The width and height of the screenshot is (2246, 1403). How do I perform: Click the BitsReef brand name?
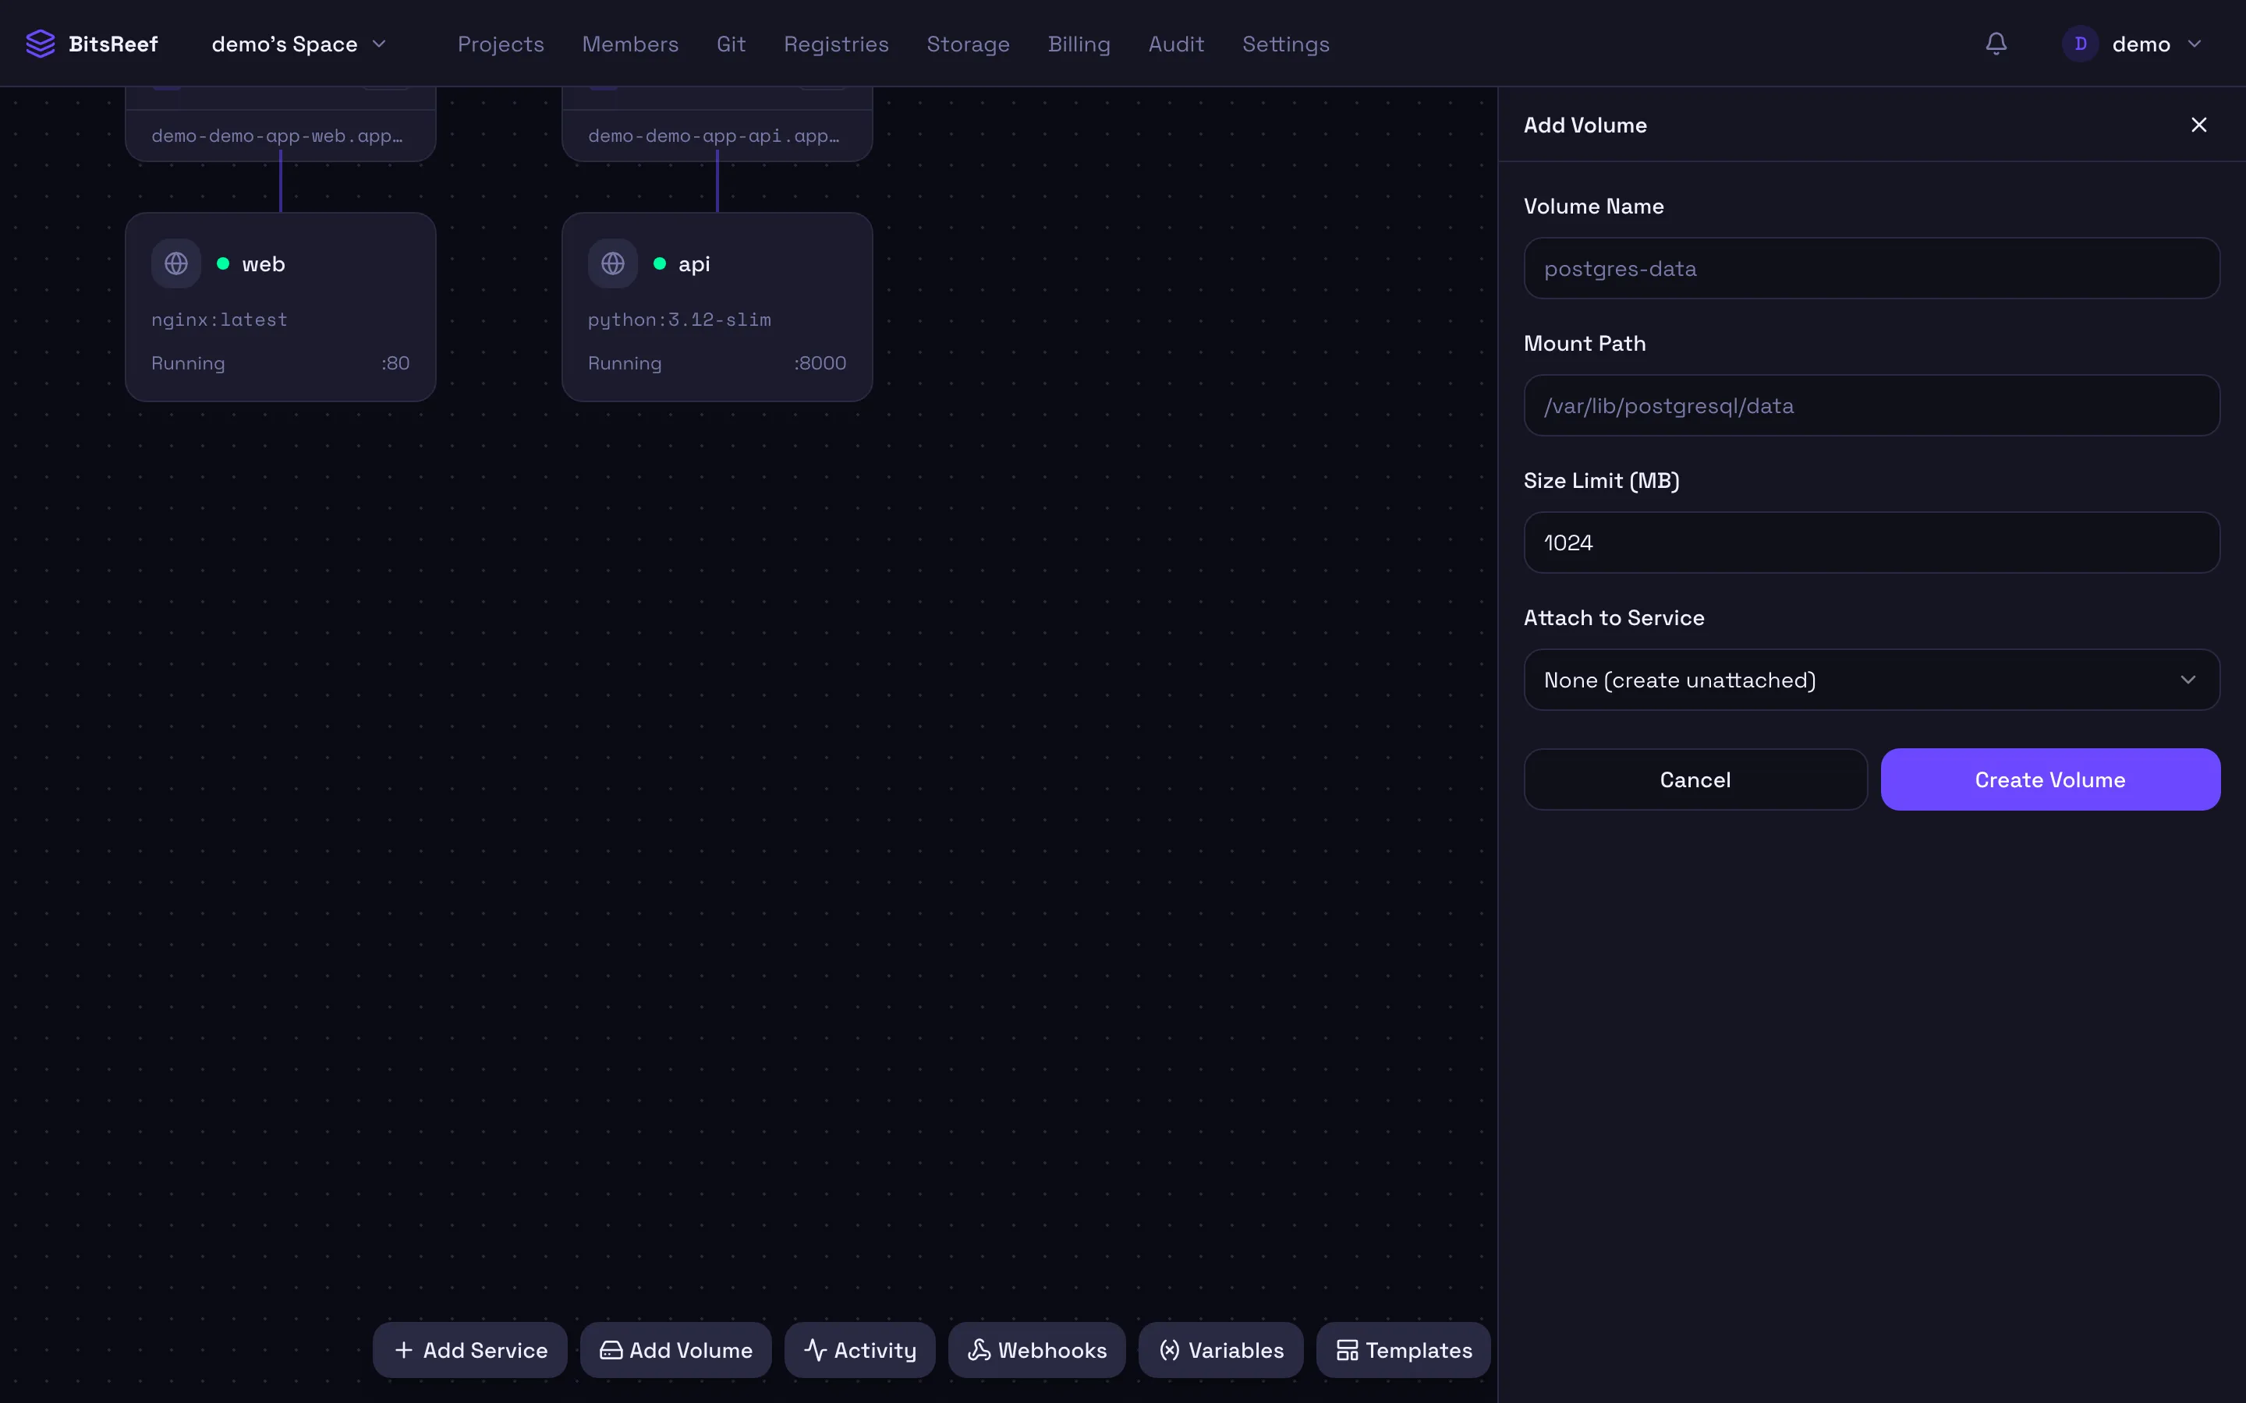click(x=113, y=44)
